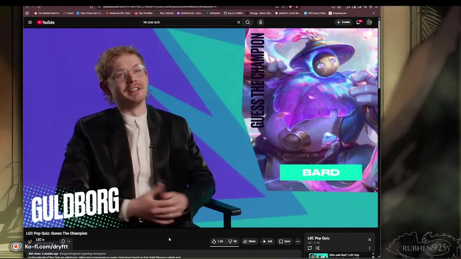Open the Gmail bookmark
The image size is (461, 259).
[x=68, y=13]
